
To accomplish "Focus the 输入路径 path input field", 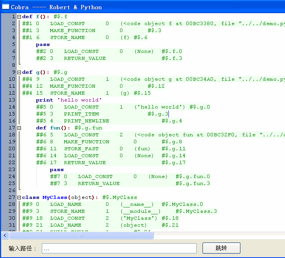I will click(x=119, y=248).
